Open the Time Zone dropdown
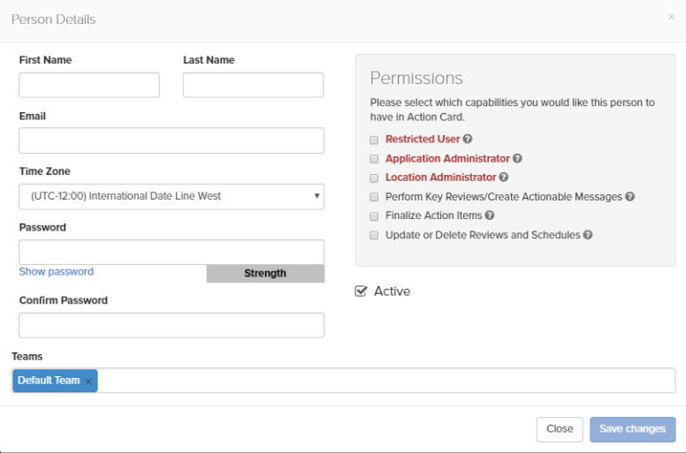The height and width of the screenshot is (453, 686). pos(171,196)
